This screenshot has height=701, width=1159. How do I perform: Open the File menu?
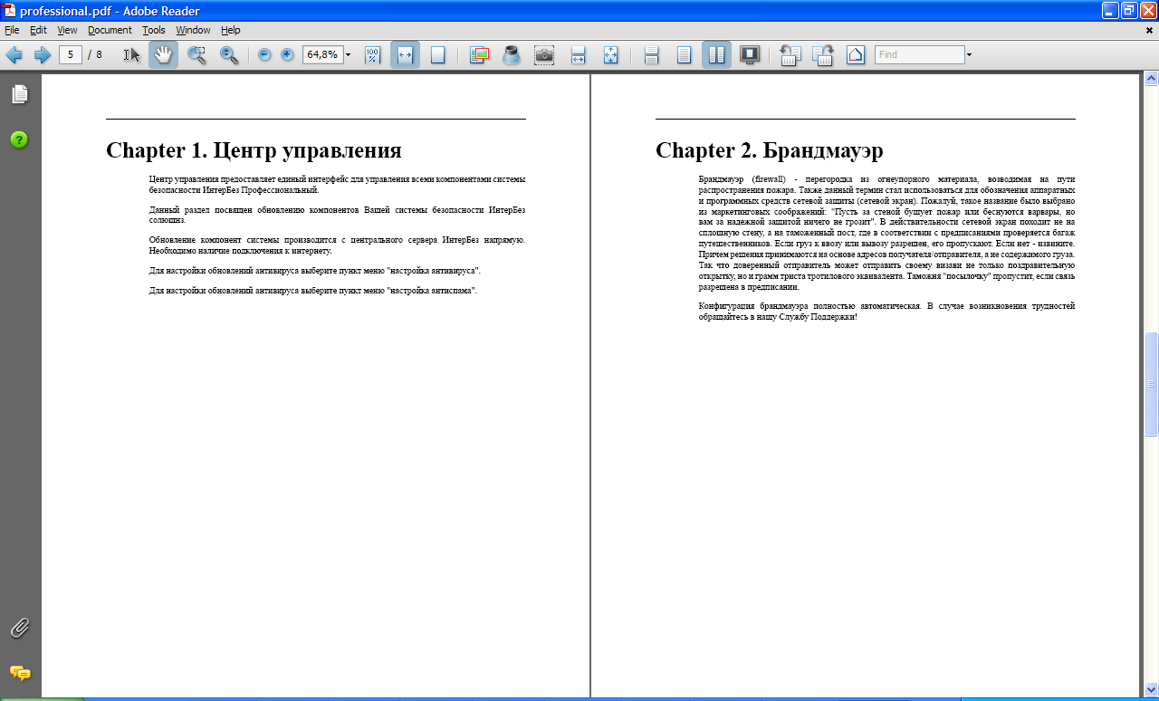[x=12, y=30]
